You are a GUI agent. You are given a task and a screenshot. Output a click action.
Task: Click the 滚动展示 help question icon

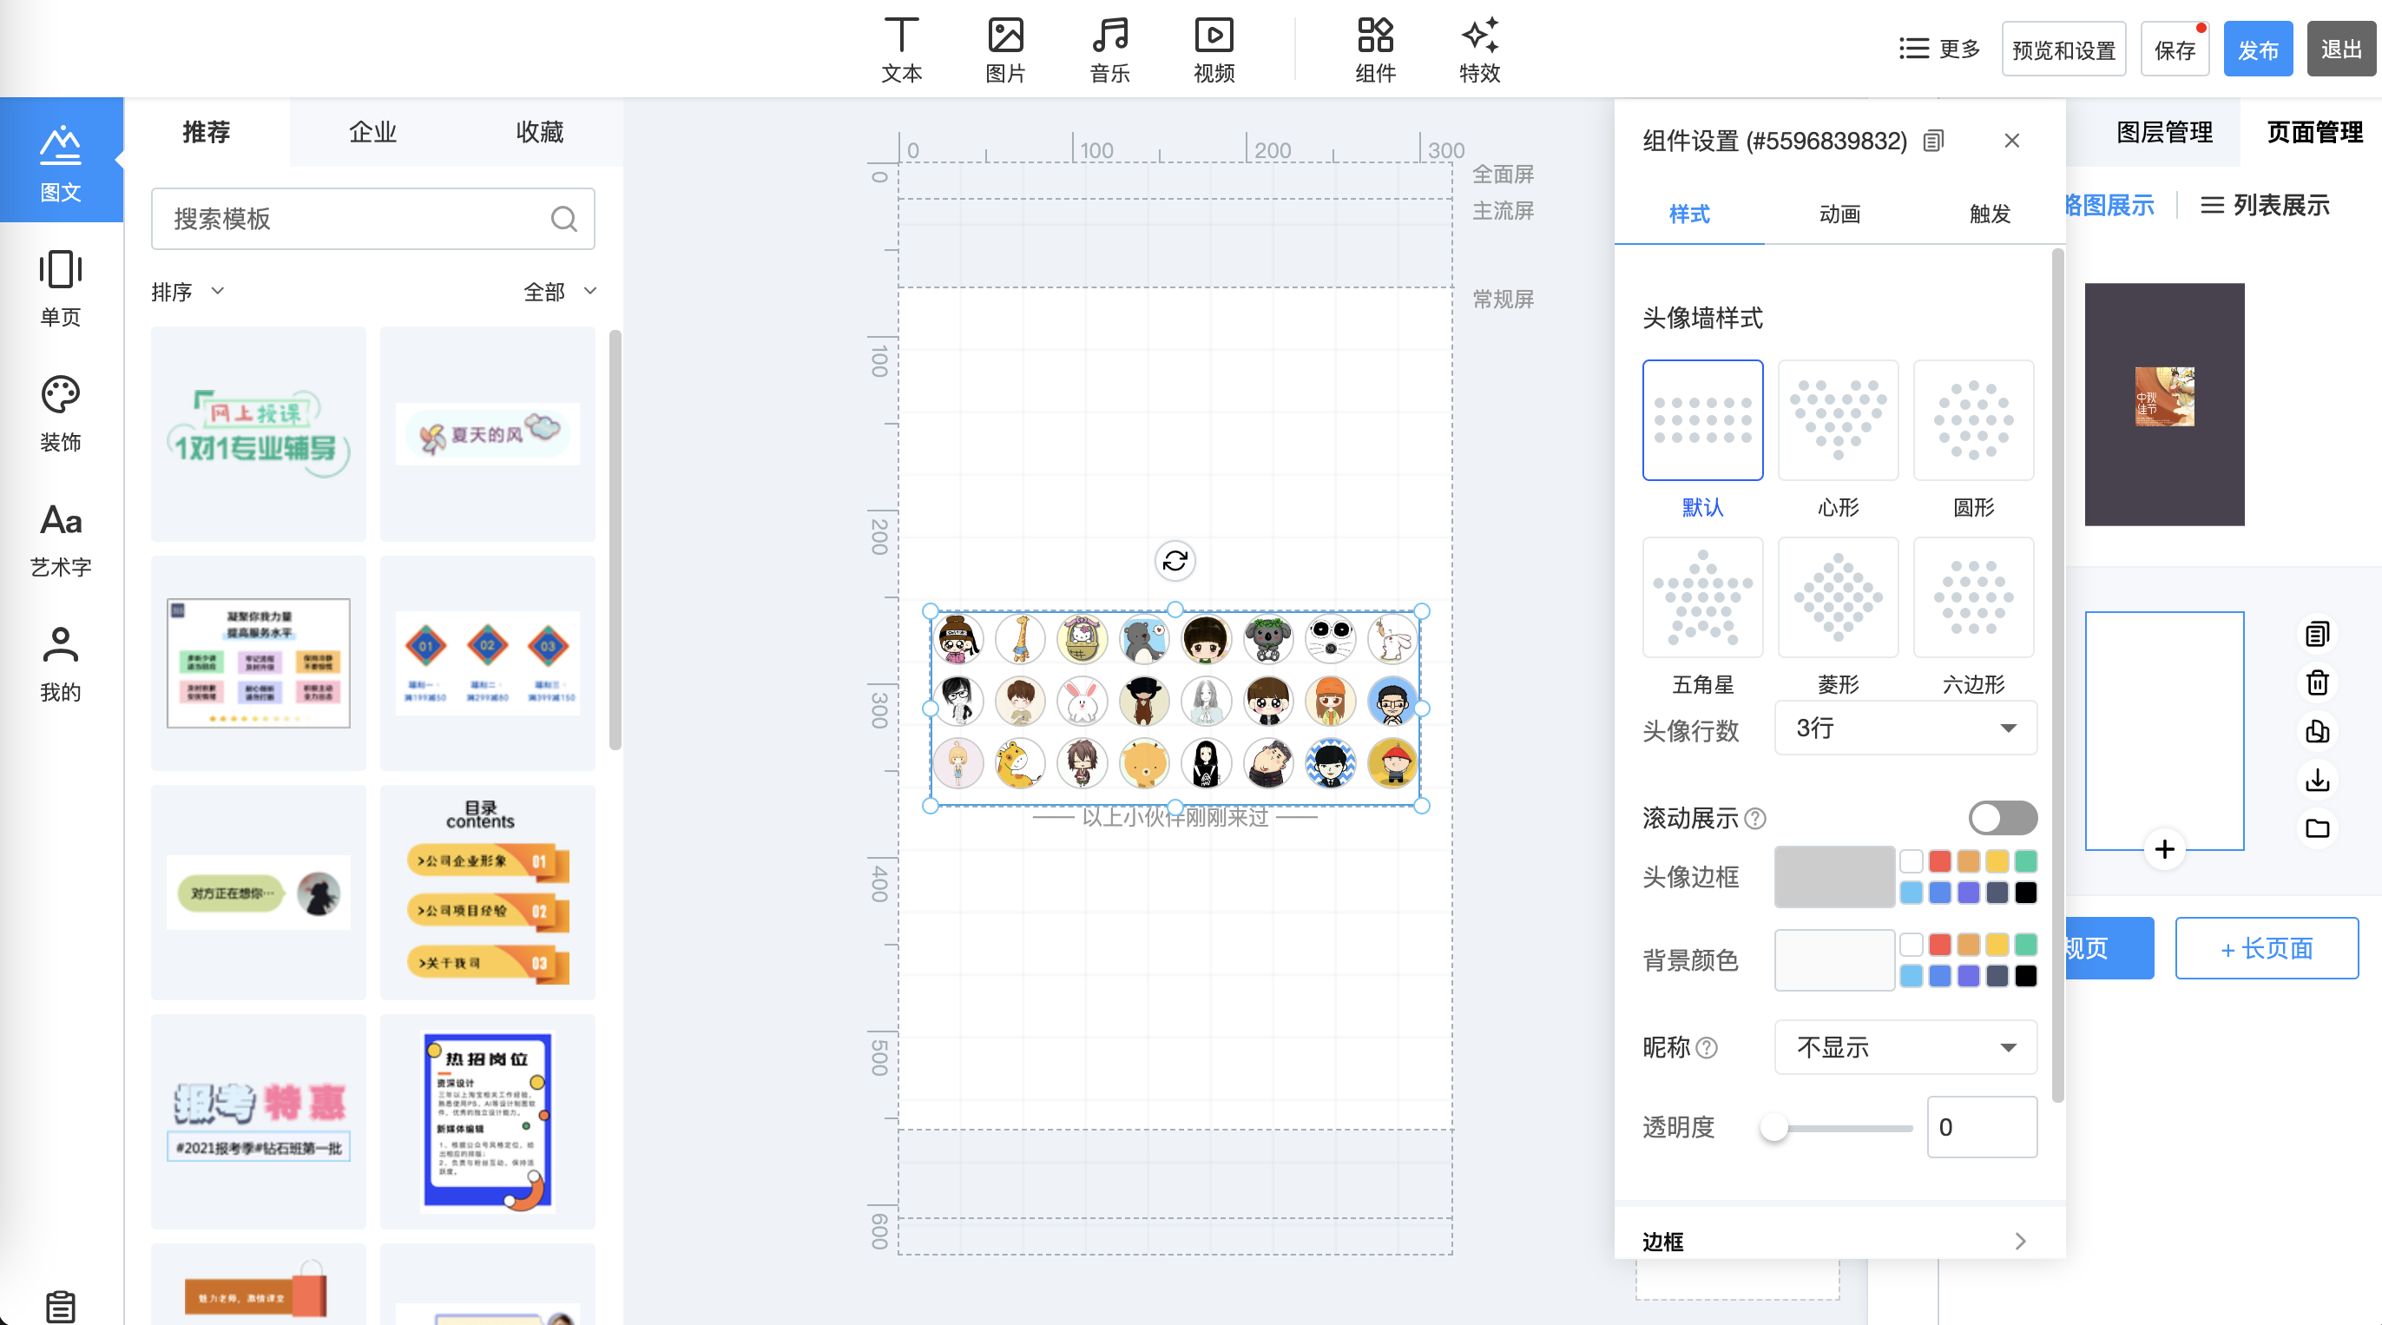click(x=1754, y=818)
